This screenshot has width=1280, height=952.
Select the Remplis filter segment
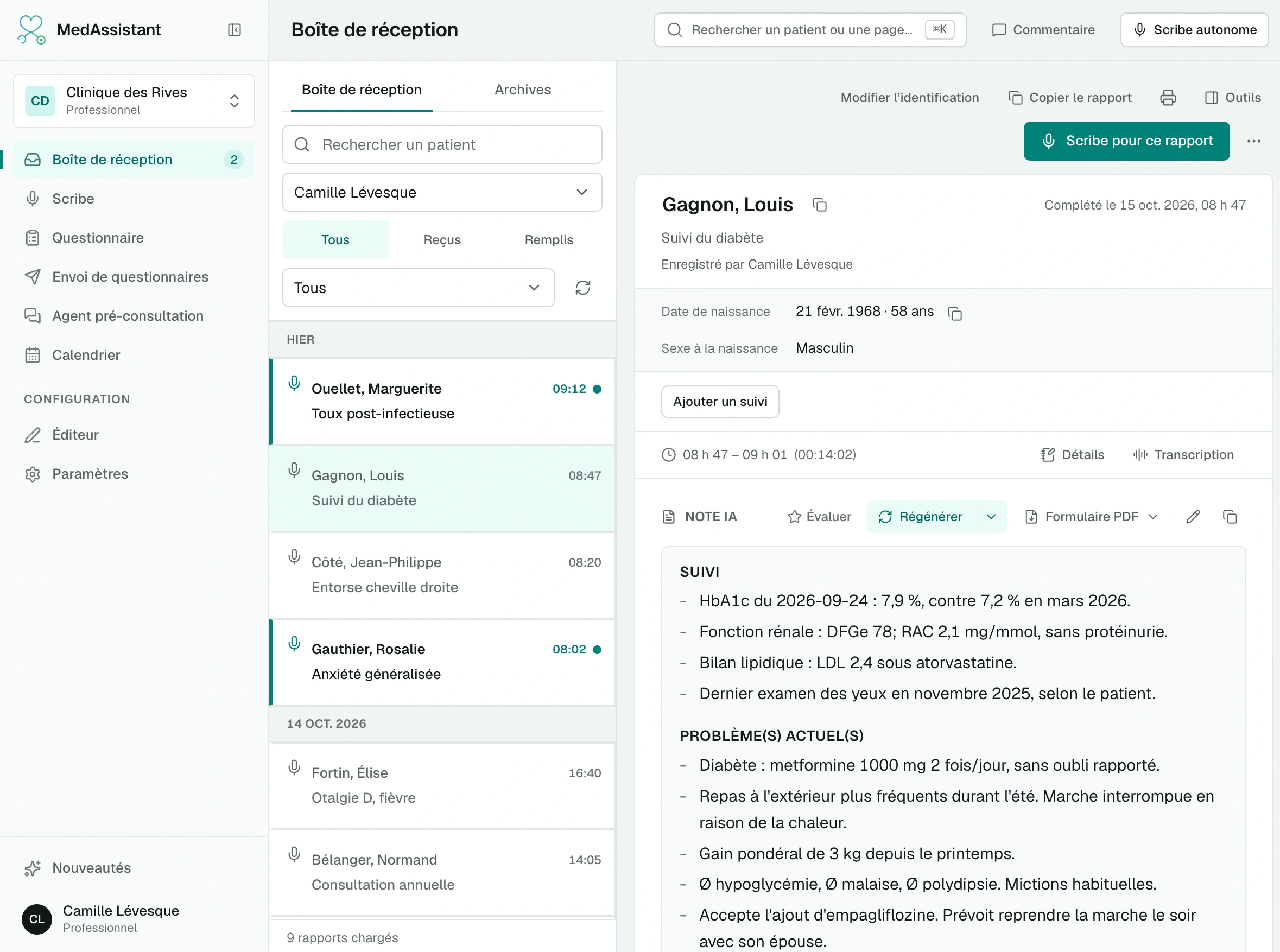(549, 240)
